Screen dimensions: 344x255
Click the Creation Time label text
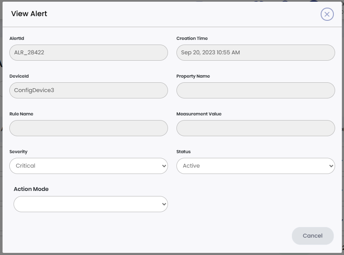[x=192, y=38]
